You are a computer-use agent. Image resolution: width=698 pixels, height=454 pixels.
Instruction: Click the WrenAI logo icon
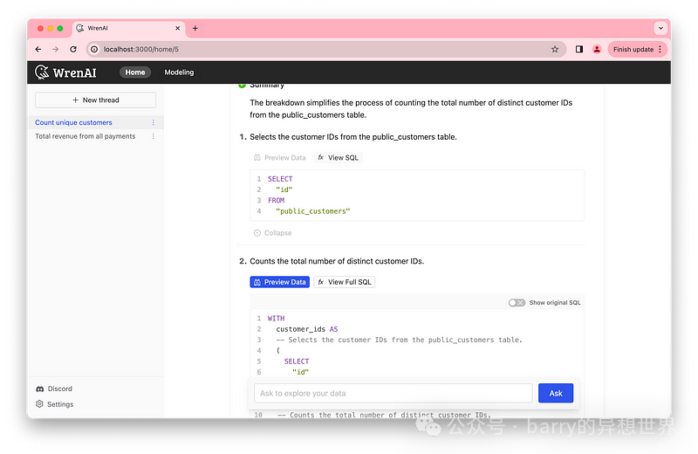click(43, 72)
